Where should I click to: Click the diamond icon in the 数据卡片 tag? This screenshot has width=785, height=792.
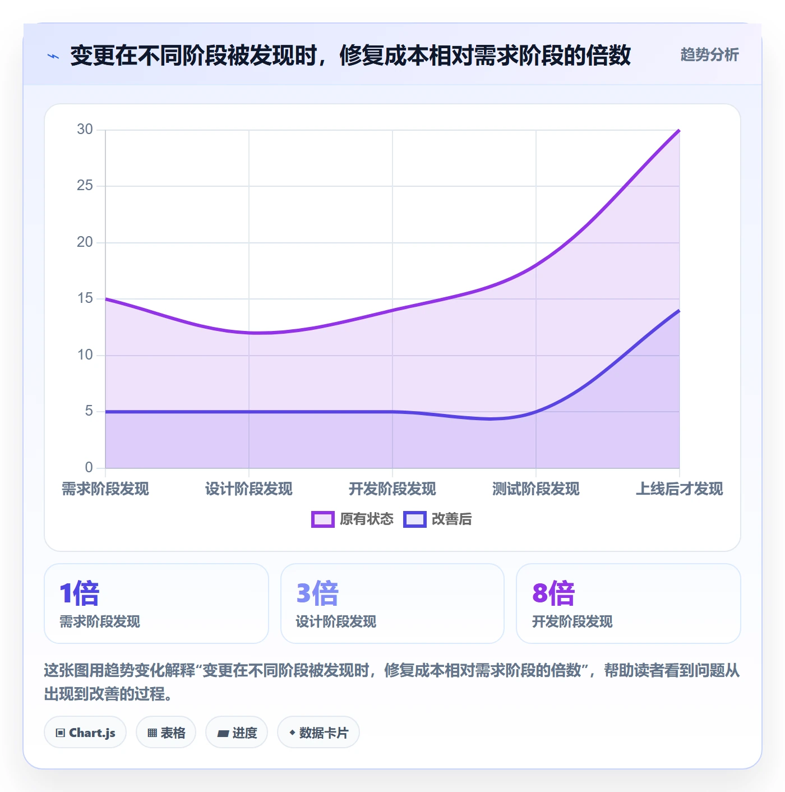tap(292, 733)
